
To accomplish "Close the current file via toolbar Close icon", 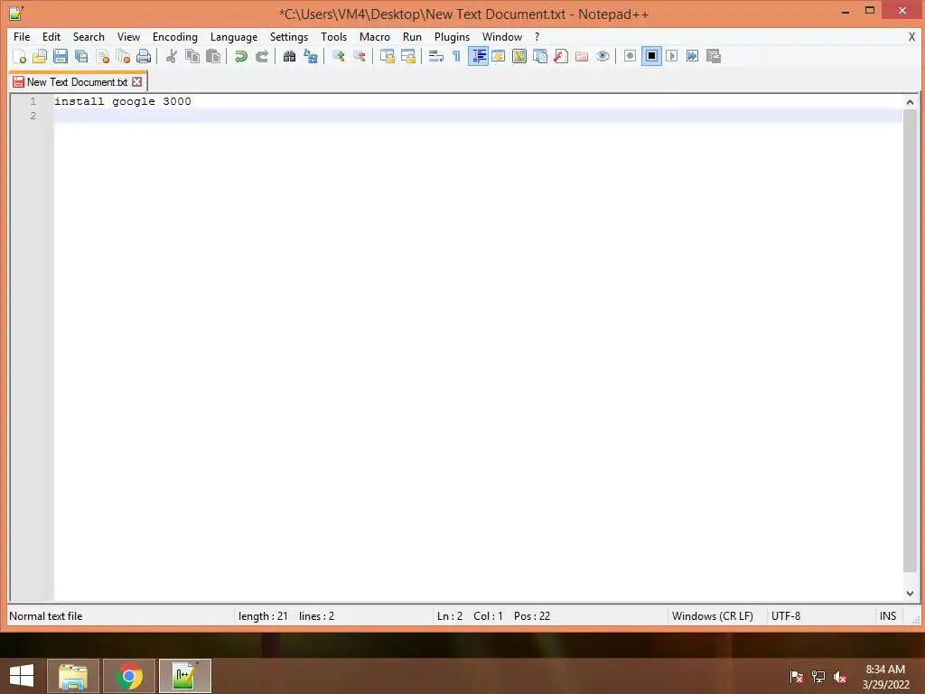I will pyautogui.click(x=102, y=56).
